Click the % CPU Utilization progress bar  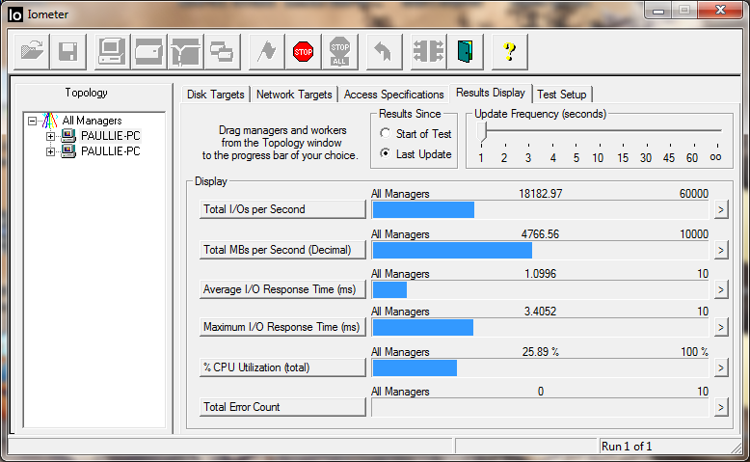click(540, 367)
